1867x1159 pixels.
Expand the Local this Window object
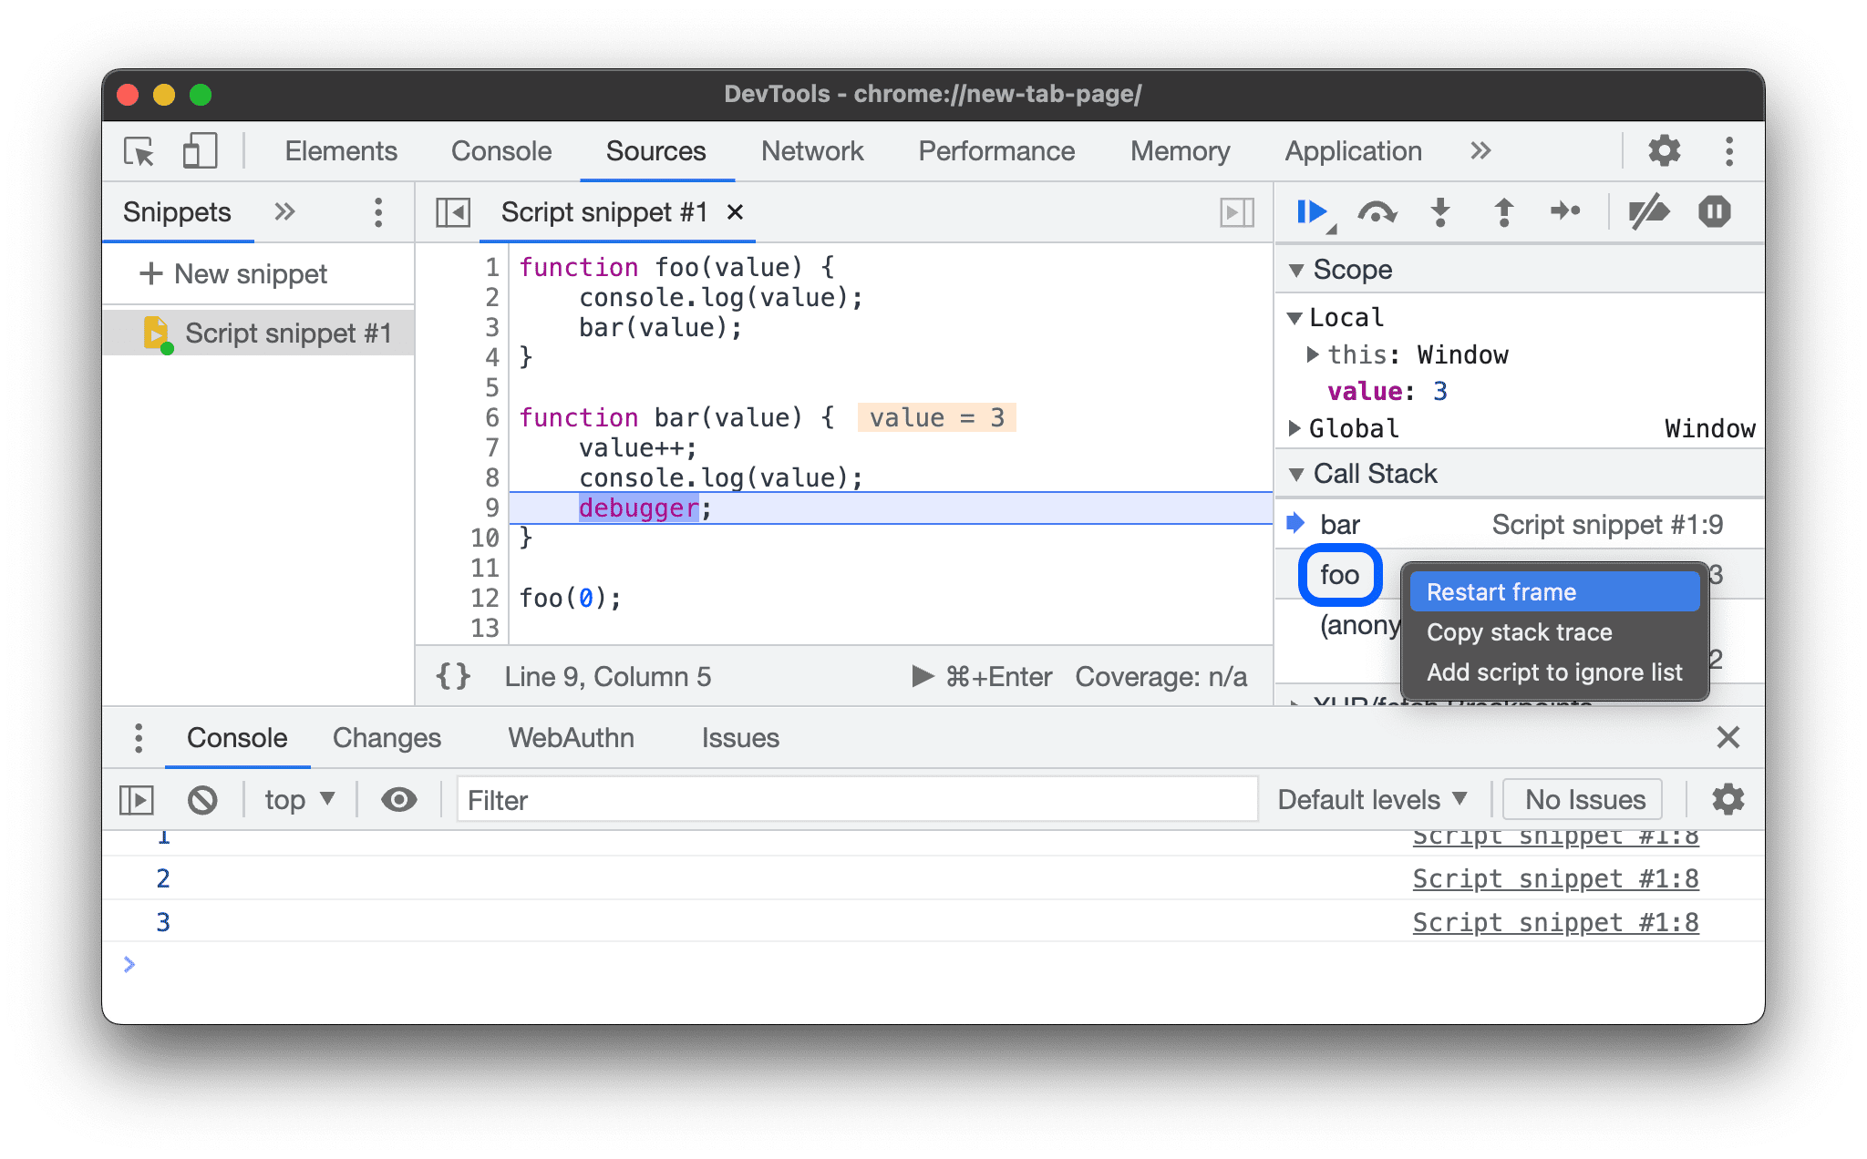[1318, 355]
